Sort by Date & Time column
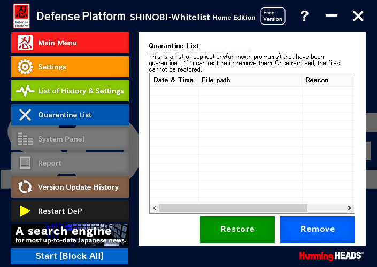 (x=174, y=80)
